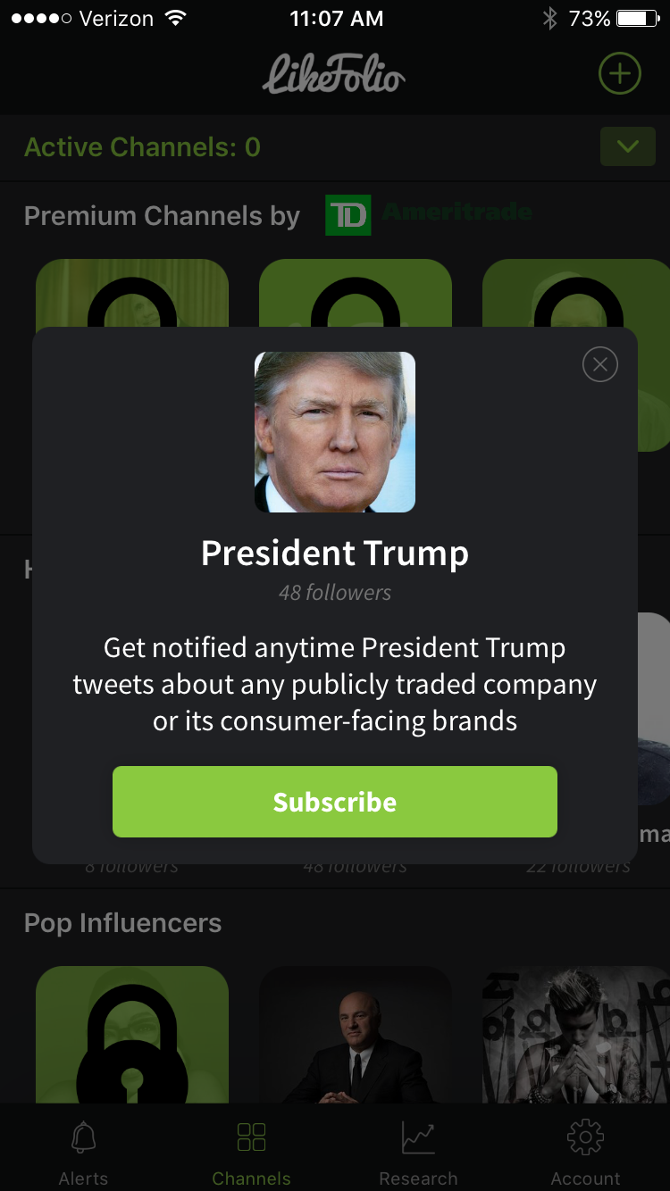The image size is (670, 1191).
Task: Tap President Trump profile photo in popup
Action: coord(335,432)
